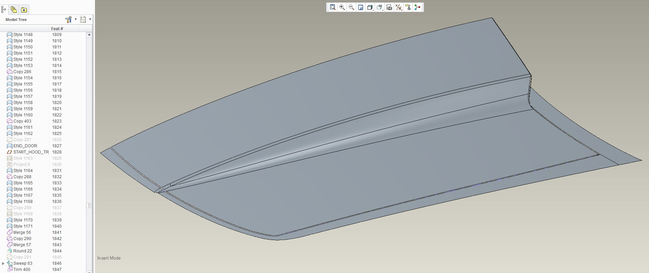Select Style 1165 feature row
The height and width of the screenshot is (273, 649).
pyautogui.click(x=23, y=183)
